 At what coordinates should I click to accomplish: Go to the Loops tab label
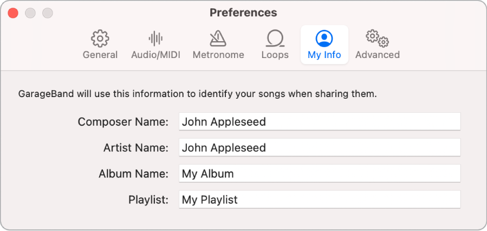click(275, 55)
